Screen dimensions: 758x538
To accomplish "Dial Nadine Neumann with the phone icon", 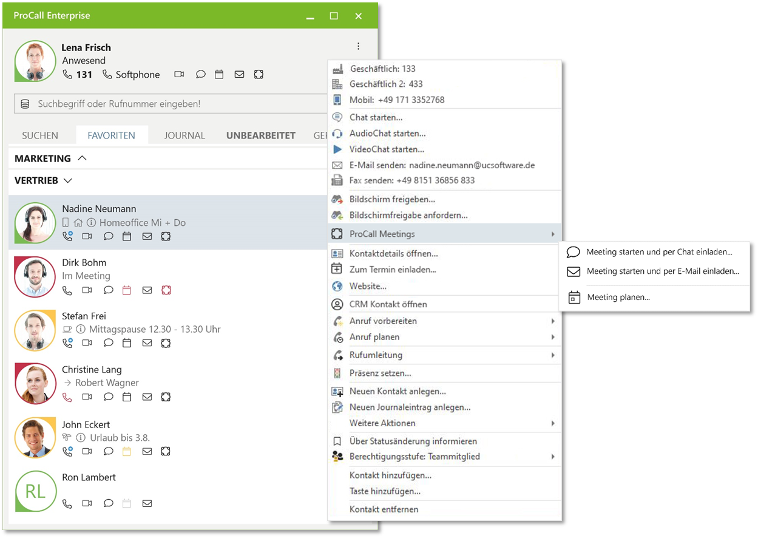I will [x=67, y=236].
